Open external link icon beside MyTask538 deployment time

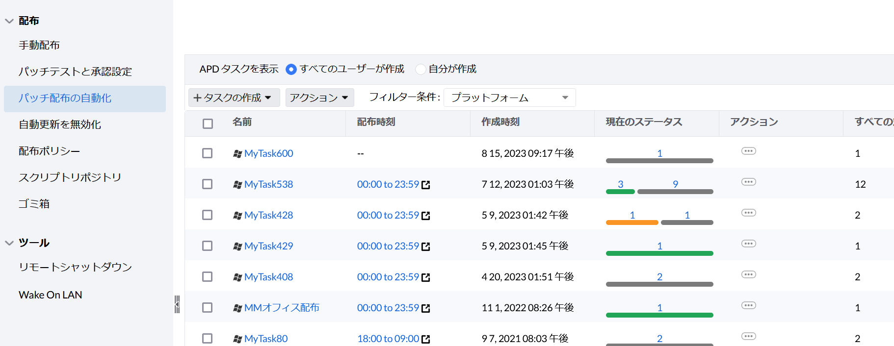(x=426, y=185)
